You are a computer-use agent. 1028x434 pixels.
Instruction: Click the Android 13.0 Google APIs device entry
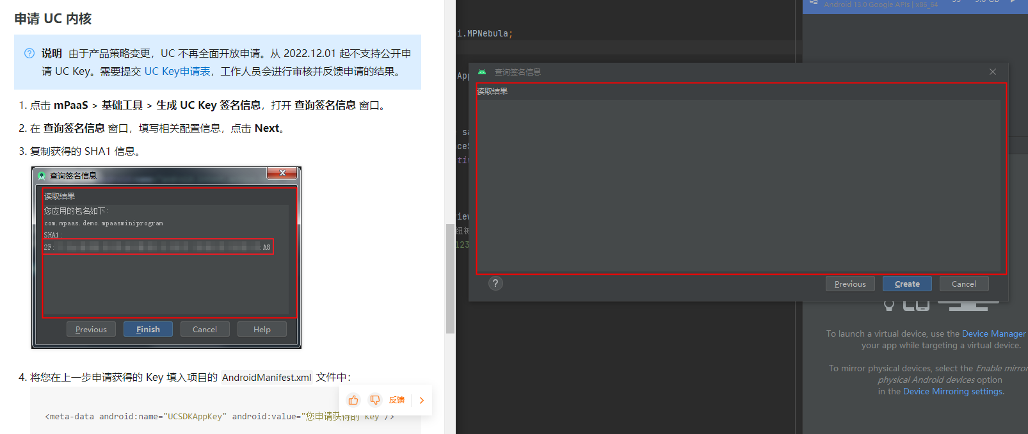point(881,4)
